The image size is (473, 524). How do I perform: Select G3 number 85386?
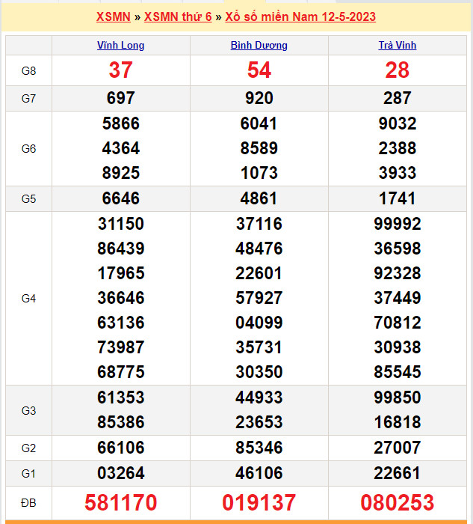(x=121, y=422)
